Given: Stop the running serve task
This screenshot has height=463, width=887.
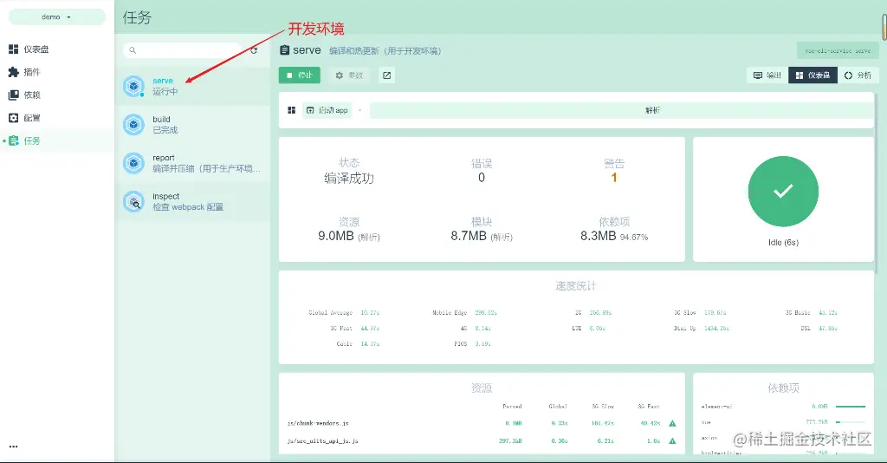Looking at the screenshot, I should click(x=299, y=75).
